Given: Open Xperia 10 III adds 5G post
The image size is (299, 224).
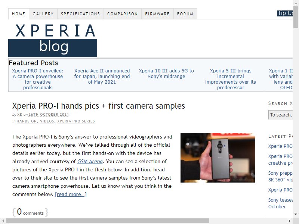Looking at the screenshot, I should pos(166,74).
